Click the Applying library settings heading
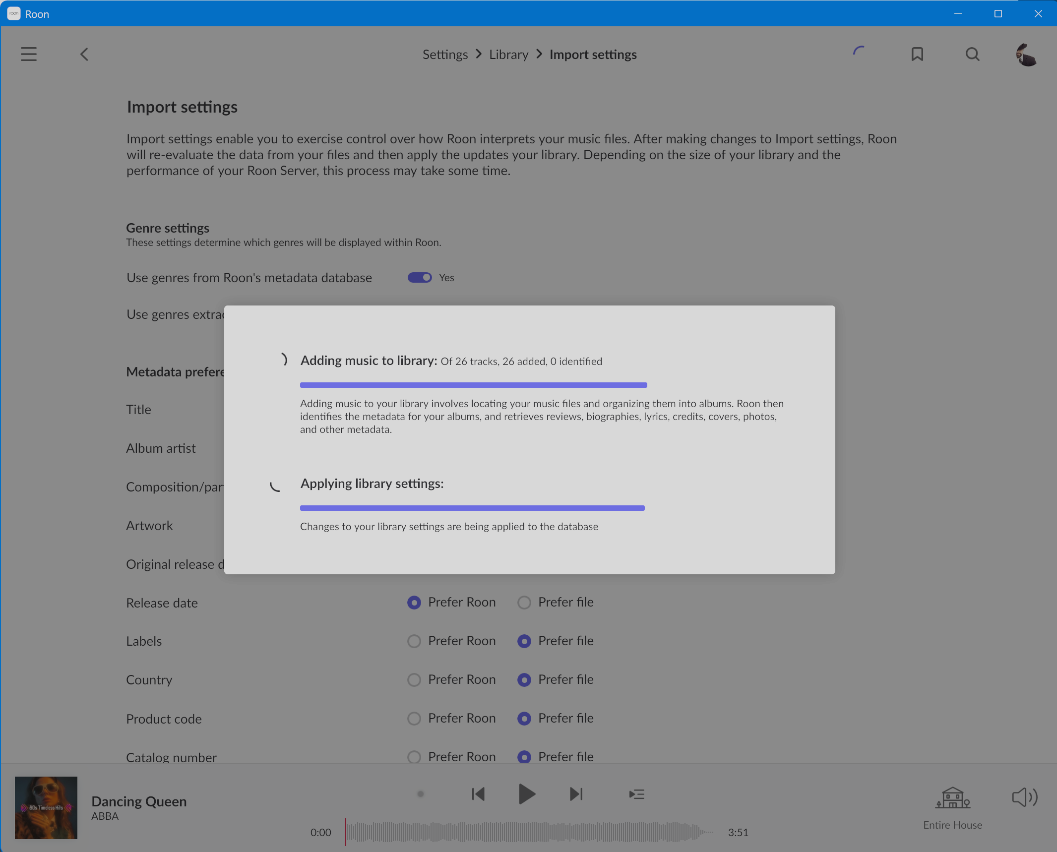The image size is (1057, 852). pos(372,484)
